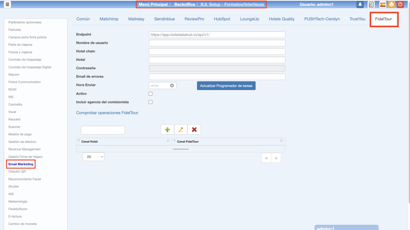The image size is (410, 230).
Task: Click the orange print icon
Action: 391,4
